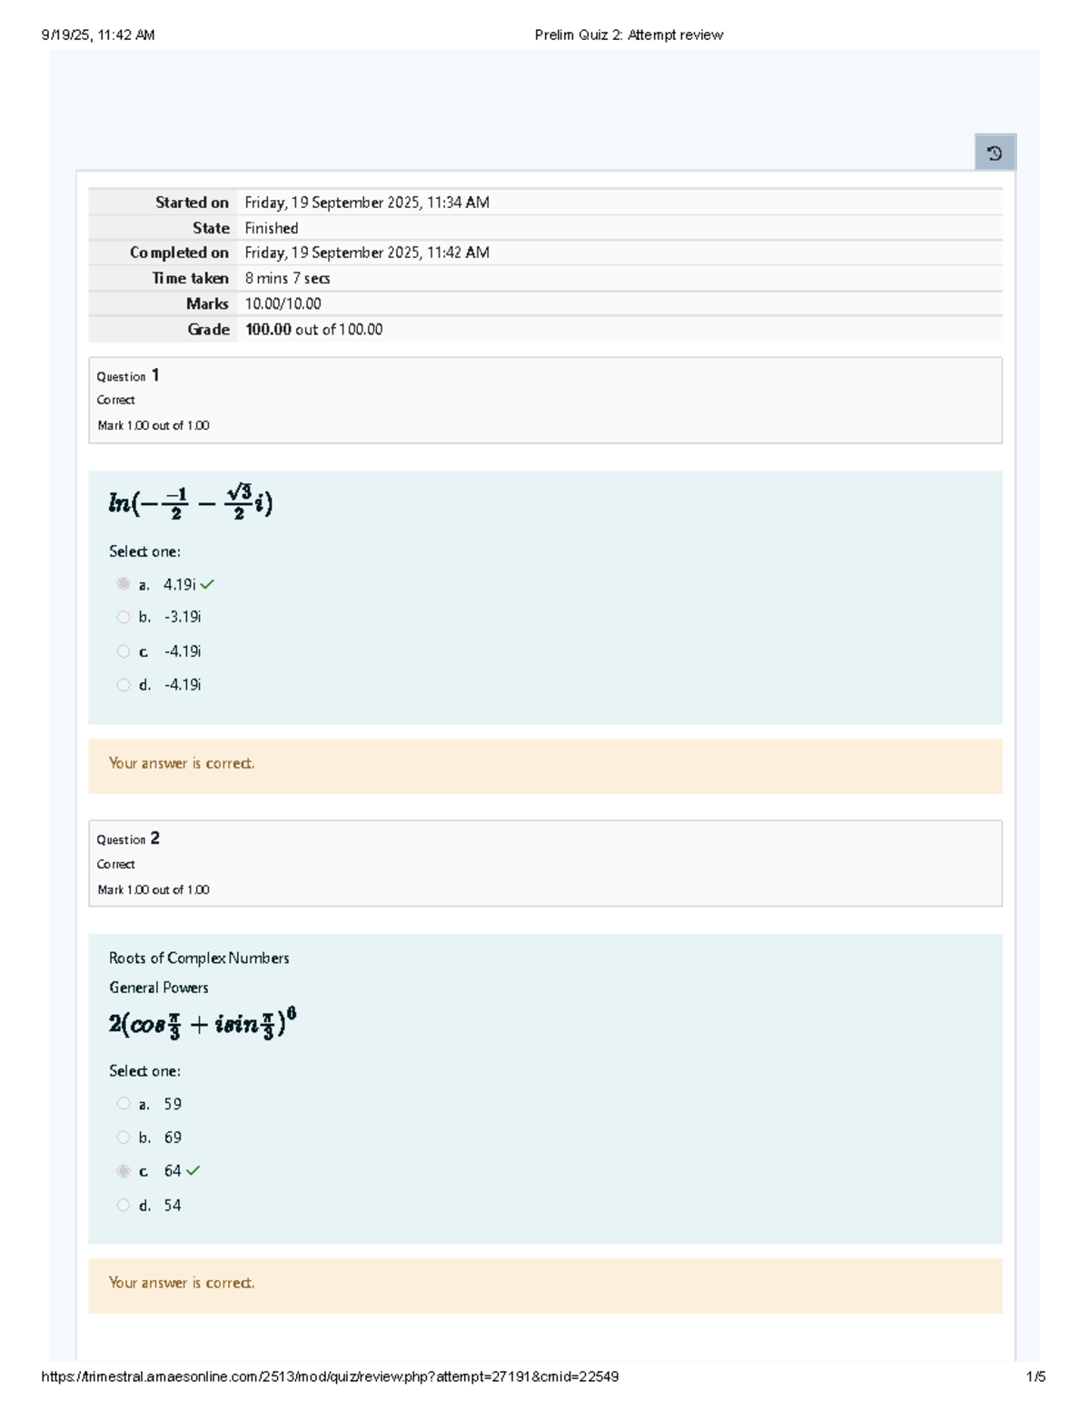Click the history clock icon at top right
This screenshot has width=1090, height=1411.
click(x=995, y=153)
